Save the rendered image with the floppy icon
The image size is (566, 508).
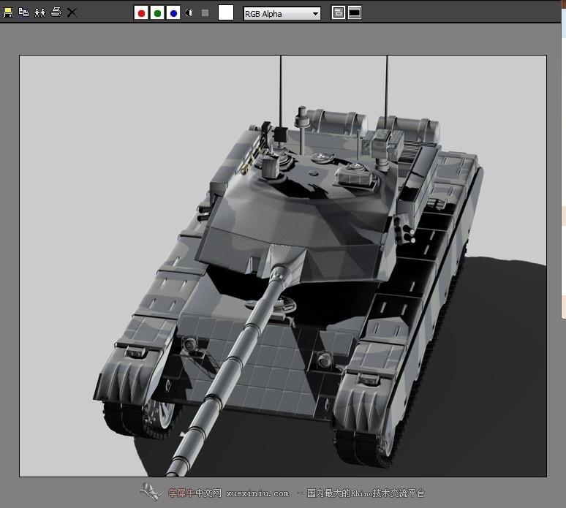[8, 12]
